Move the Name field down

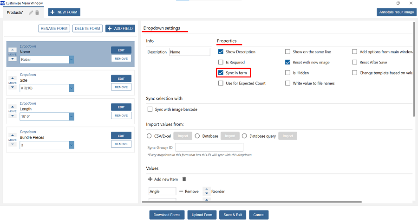point(13,59)
